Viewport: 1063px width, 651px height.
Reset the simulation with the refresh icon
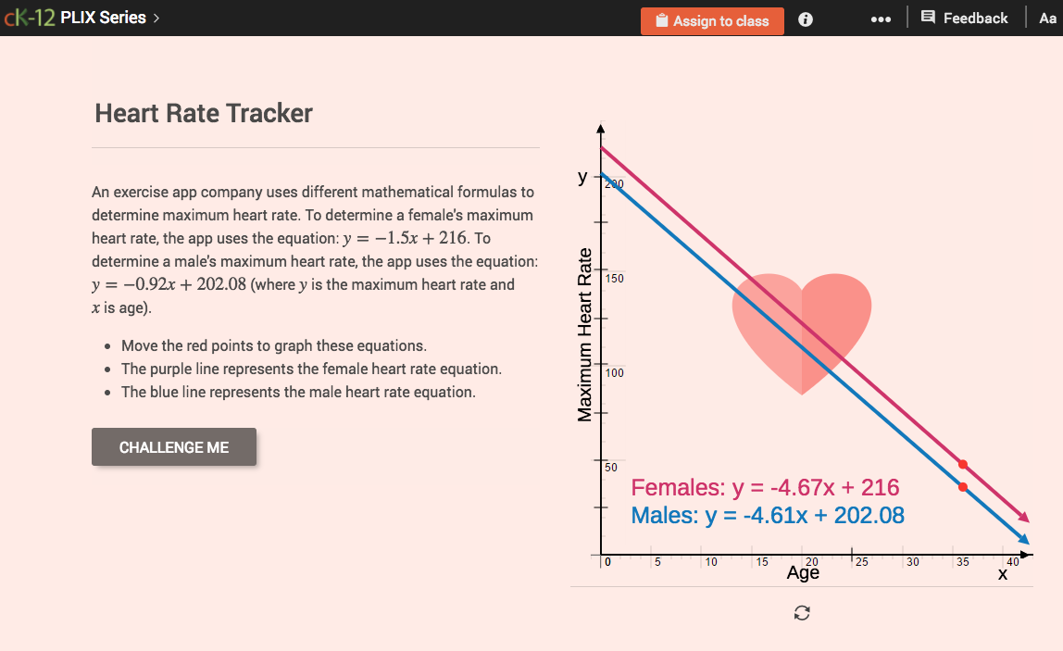coord(802,612)
